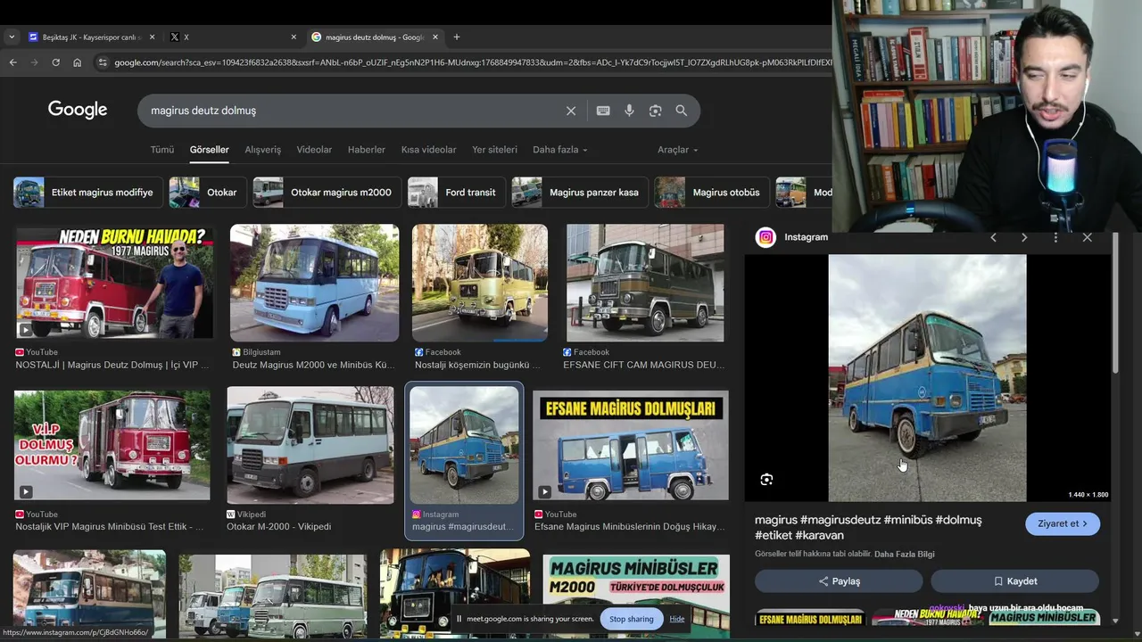Open browser home page icon
This screenshot has width=1142, height=642.
77,62
